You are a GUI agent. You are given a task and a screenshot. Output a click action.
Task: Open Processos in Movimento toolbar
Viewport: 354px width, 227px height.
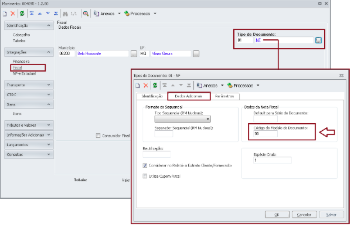point(137,13)
